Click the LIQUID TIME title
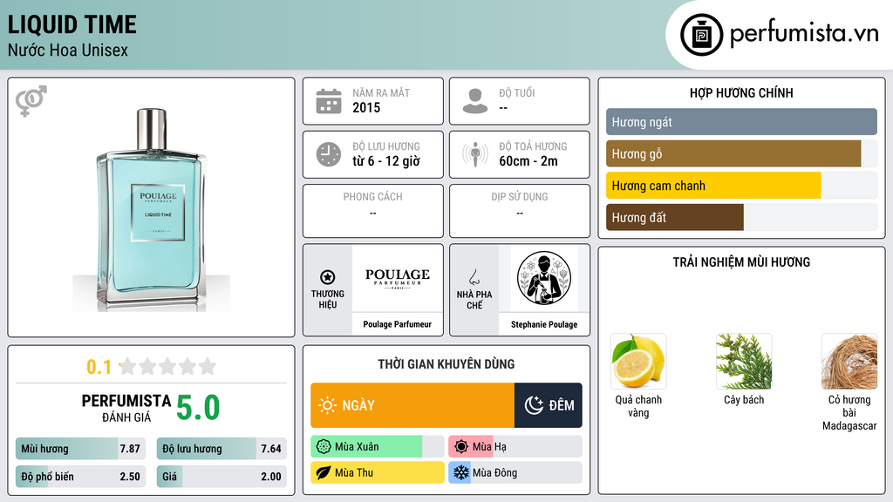This screenshot has width=893, height=502. (x=72, y=25)
